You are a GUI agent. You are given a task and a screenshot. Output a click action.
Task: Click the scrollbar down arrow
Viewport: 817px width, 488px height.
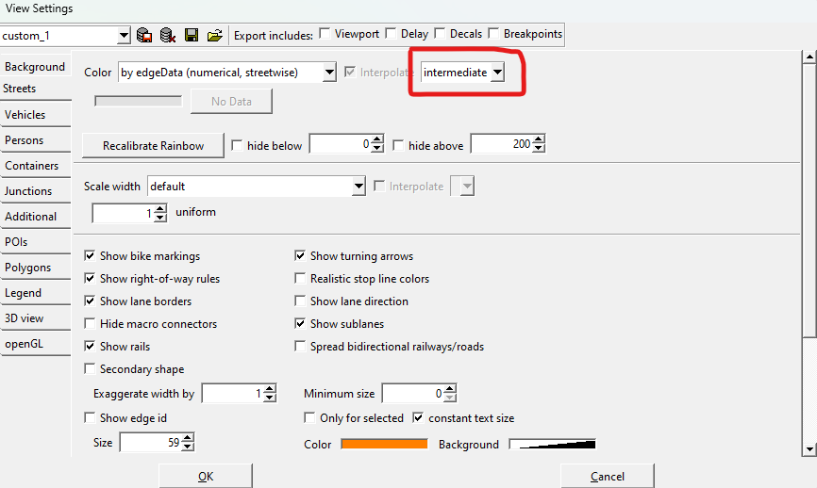pyautogui.click(x=809, y=449)
